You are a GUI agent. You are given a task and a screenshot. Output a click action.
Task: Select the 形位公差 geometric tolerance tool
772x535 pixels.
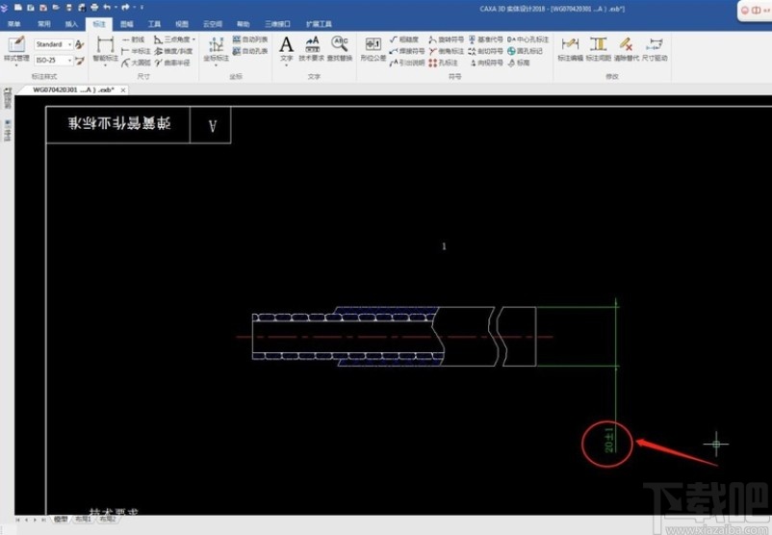373,49
